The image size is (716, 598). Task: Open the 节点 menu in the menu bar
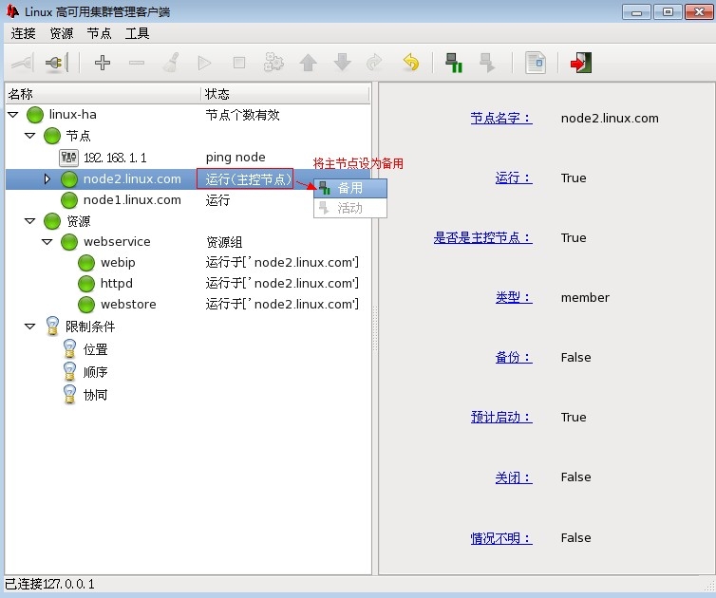[x=99, y=33]
